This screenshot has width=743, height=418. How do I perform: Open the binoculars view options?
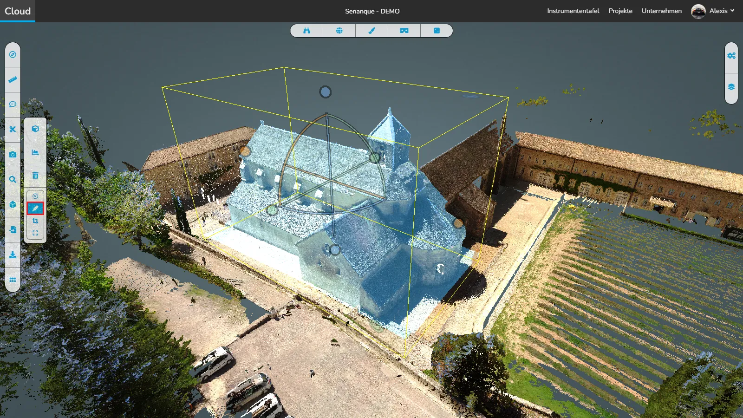click(x=306, y=31)
